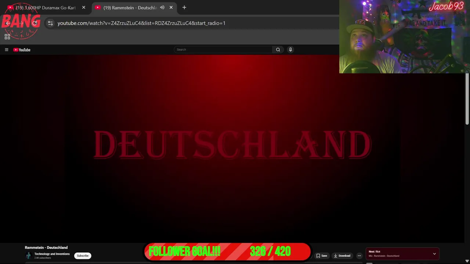Open the apps grid icon in the bookmarks bar
Viewport: 470px width, 264px height.
7,37
